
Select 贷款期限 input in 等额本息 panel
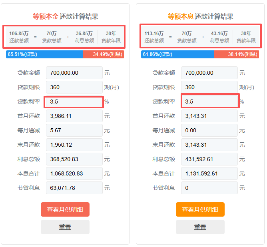(x=209, y=87)
